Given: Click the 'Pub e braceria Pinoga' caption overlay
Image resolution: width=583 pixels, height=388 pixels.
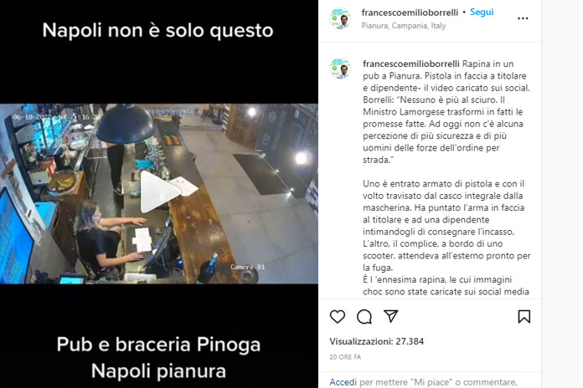Looking at the screenshot, I should pos(159,345).
